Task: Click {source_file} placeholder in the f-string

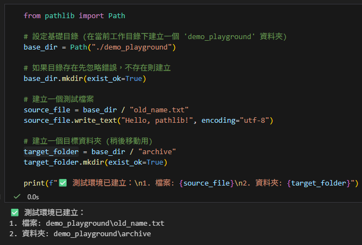Action: point(207,183)
